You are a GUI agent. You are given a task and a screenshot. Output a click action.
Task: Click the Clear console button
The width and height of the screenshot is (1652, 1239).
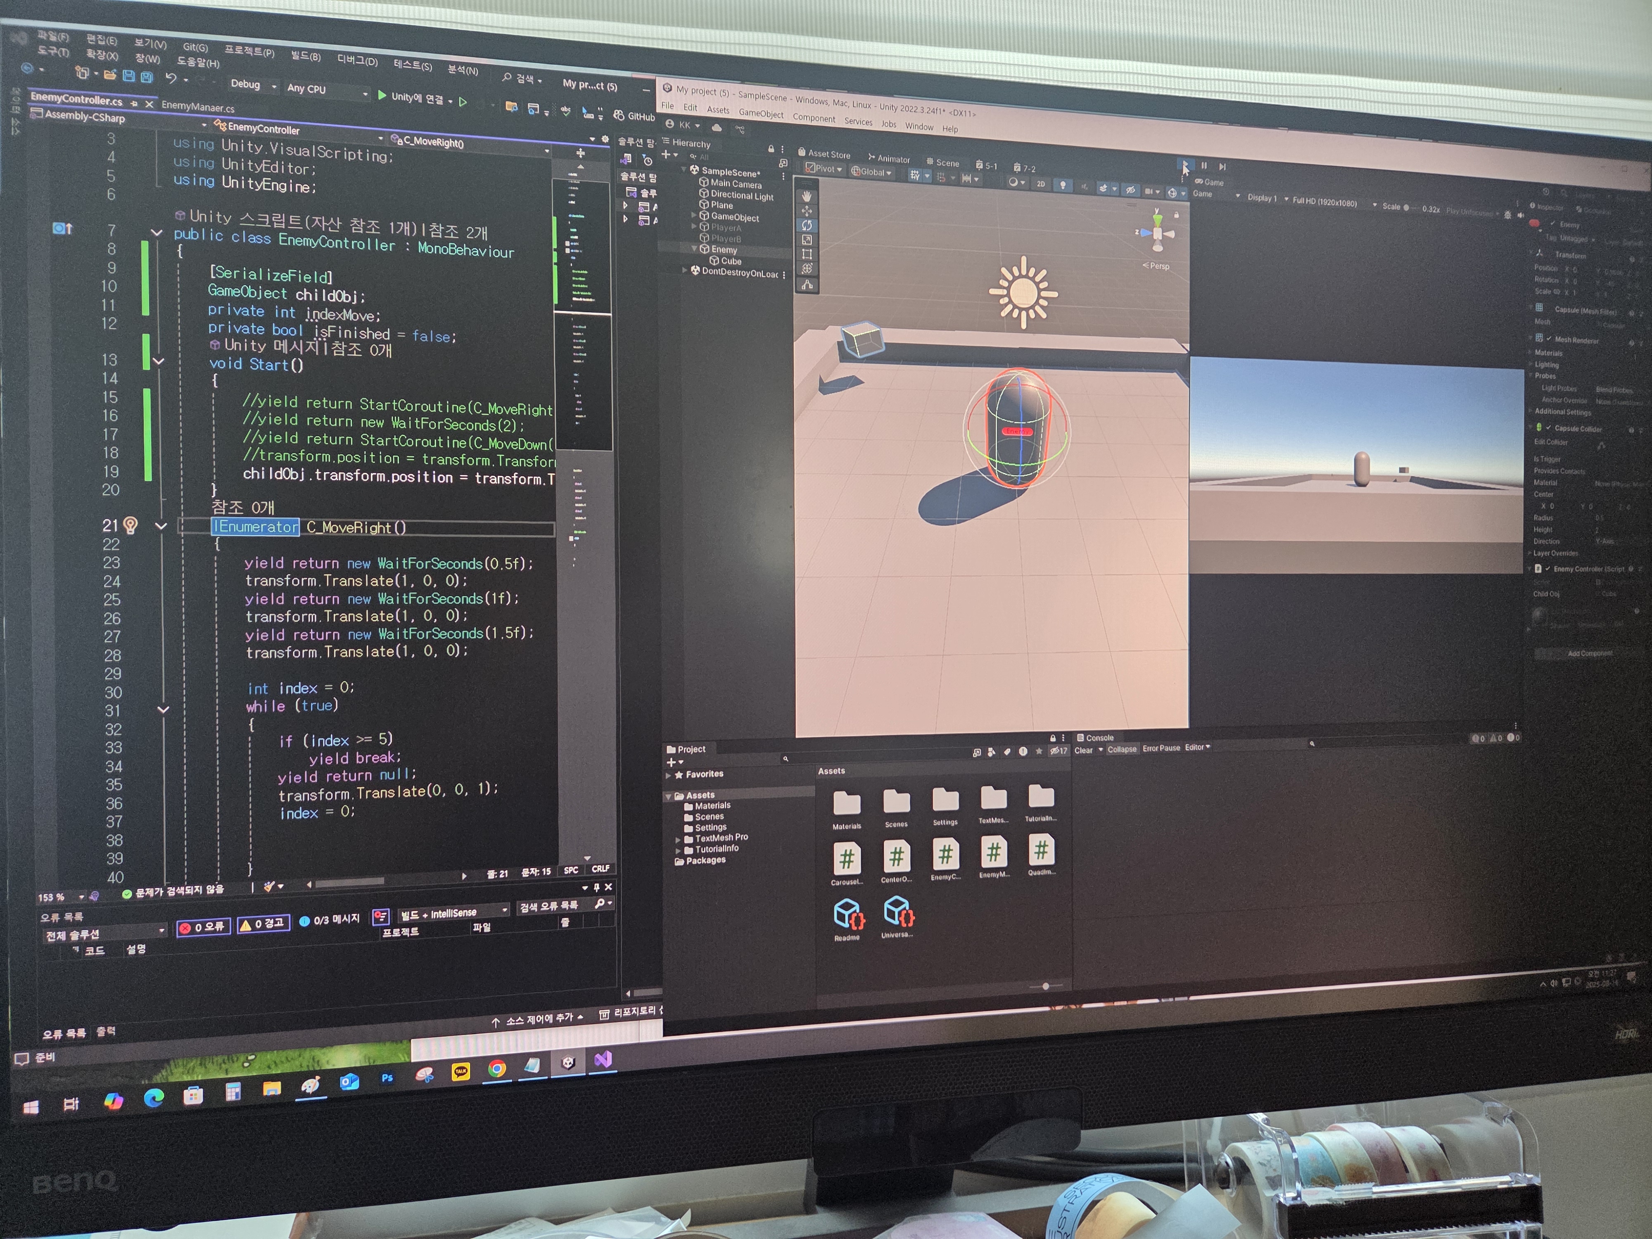pos(1083,750)
